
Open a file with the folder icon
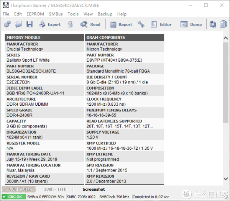(18, 24)
